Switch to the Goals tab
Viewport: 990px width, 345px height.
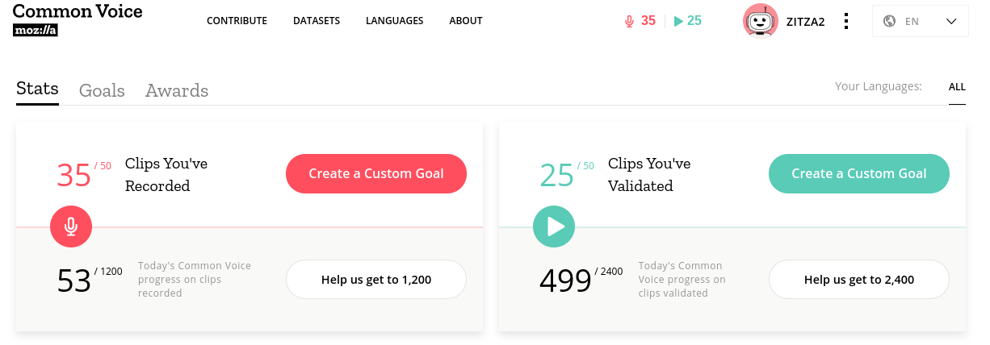pyautogui.click(x=102, y=90)
